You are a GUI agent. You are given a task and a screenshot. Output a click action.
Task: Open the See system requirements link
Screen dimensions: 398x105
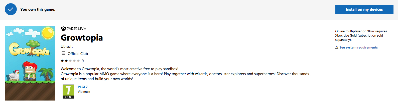tap(358, 47)
